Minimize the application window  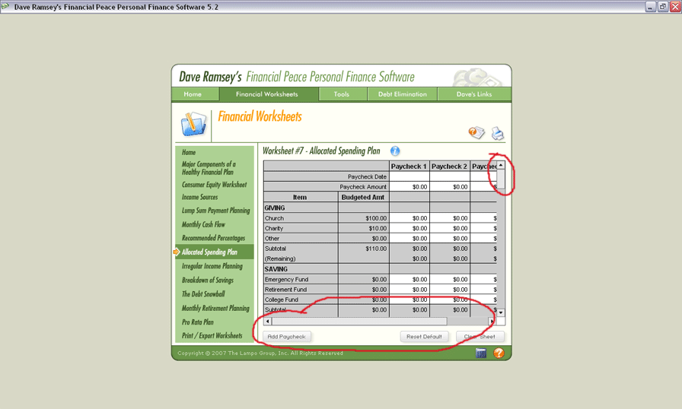coord(650,7)
